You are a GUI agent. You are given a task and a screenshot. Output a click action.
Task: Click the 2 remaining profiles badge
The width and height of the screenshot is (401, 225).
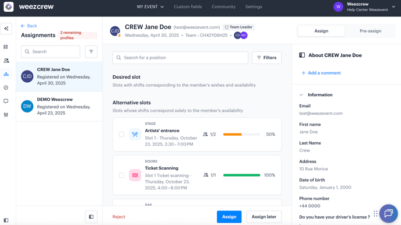click(x=78, y=36)
